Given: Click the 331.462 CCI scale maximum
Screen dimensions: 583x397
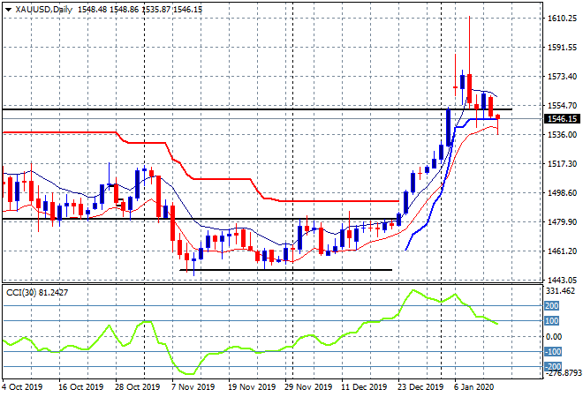Looking at the screenshot, I should point(560,291).
